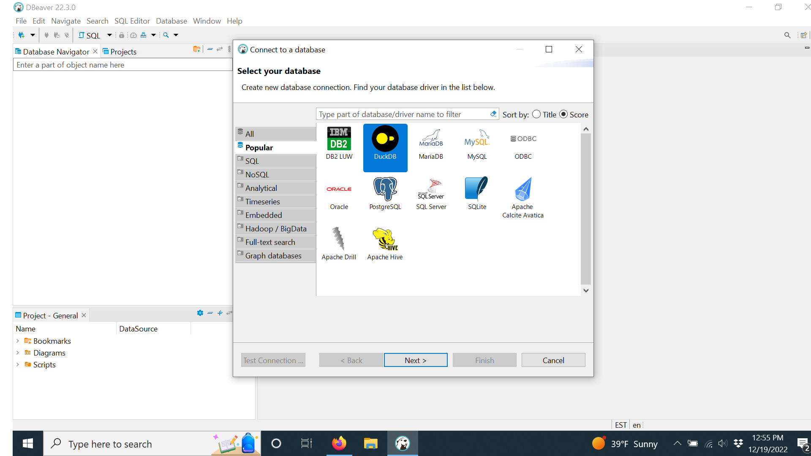Click the new folder icon in navigator
The height and width of the screenshot is (456, 811).
tap(197, 49)
